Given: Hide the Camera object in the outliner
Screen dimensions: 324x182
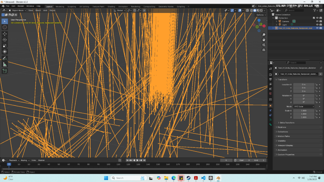Looking at the screenshot, I should click(x=317, y=21).
